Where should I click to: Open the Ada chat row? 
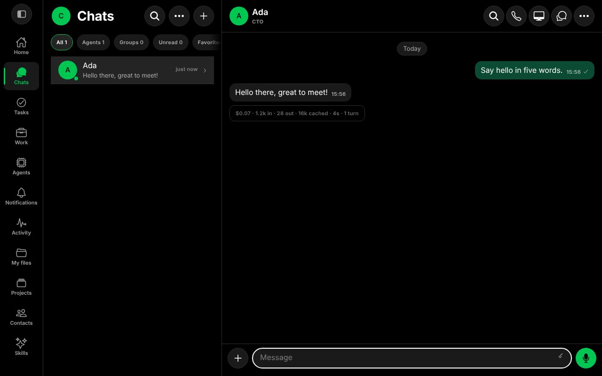[132, 70]
